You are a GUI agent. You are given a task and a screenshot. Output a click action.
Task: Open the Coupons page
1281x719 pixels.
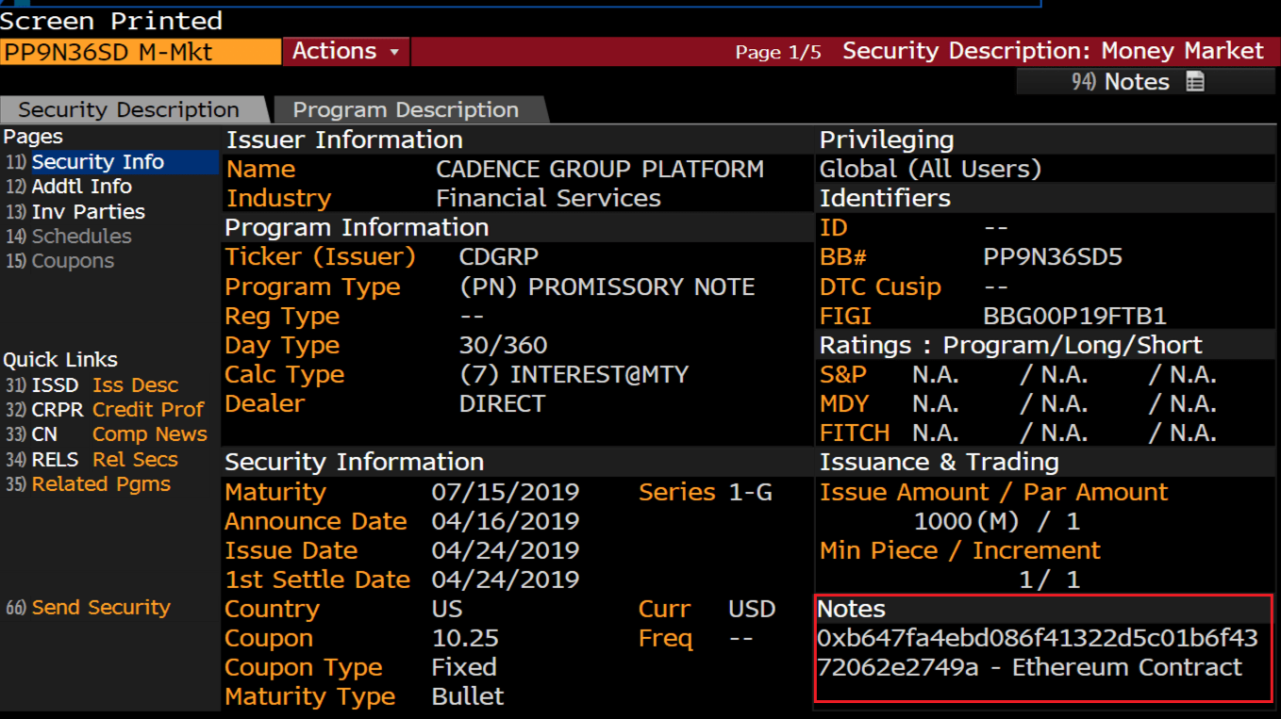click(73, 261)
